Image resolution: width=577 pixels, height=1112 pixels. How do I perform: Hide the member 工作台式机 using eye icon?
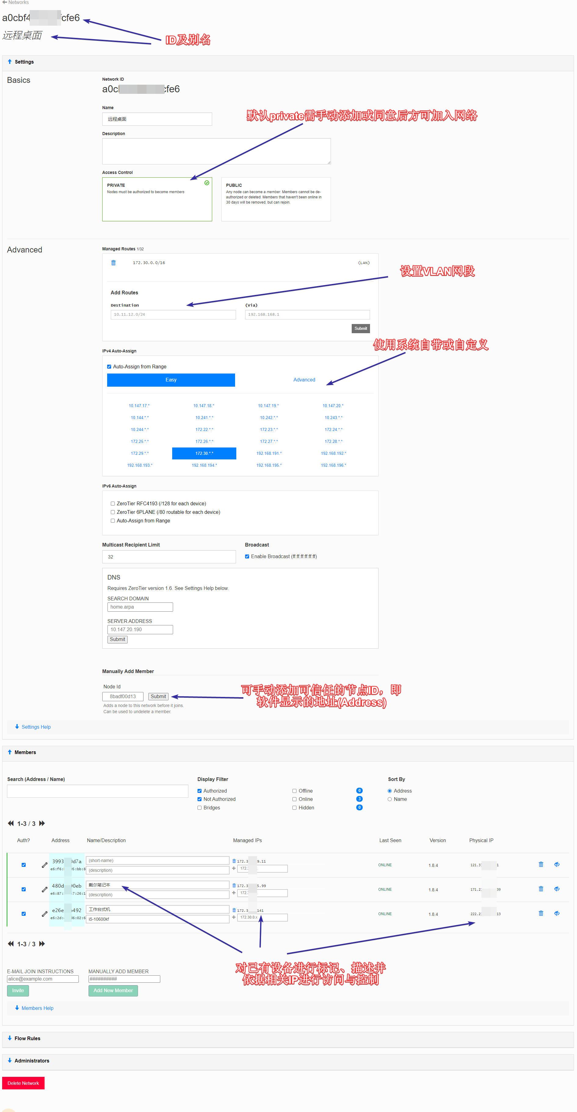point(557,913)
